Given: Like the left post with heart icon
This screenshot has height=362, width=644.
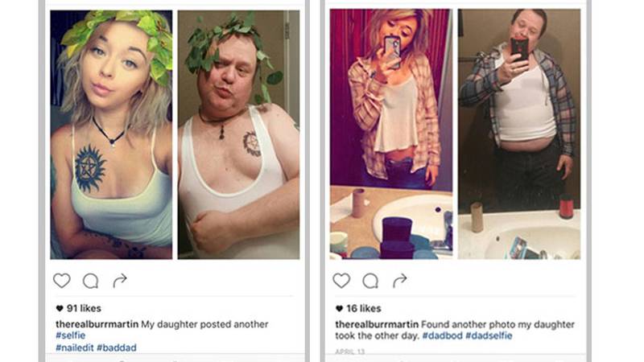Looking at the screenshot, I should click(x=62, y=281).
